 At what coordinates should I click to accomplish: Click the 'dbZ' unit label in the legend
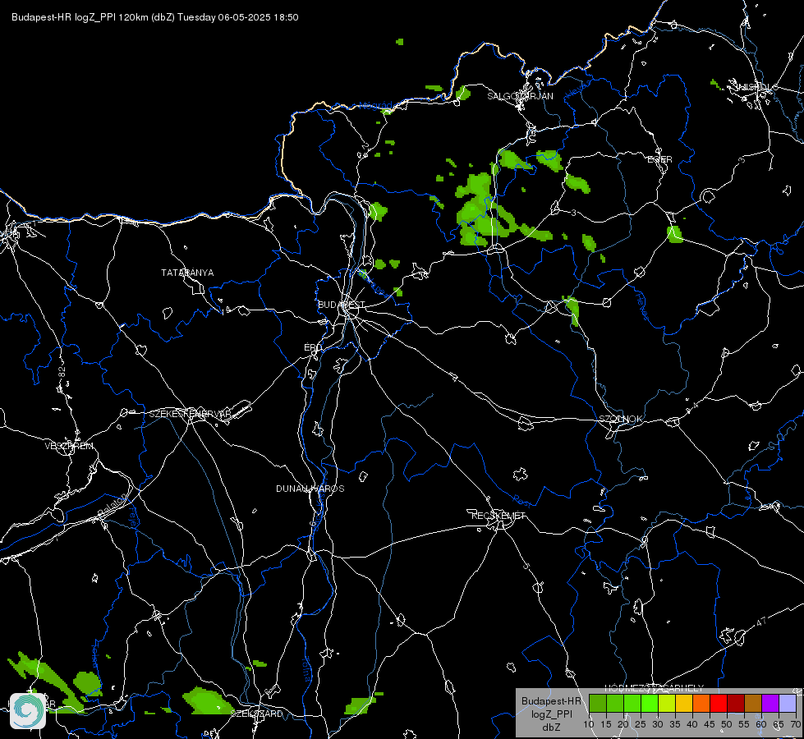pyautogui.click(x=551, y=728)
